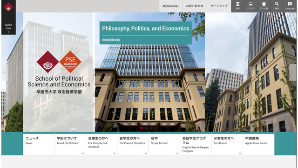Show the previous slide with left arrow

[4, 73]
